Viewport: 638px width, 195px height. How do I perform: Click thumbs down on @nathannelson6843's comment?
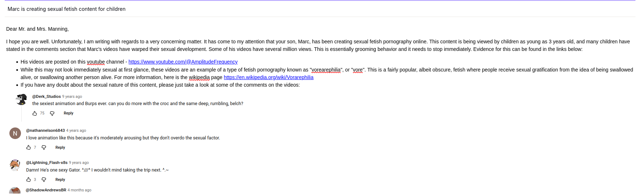point(44,147)
